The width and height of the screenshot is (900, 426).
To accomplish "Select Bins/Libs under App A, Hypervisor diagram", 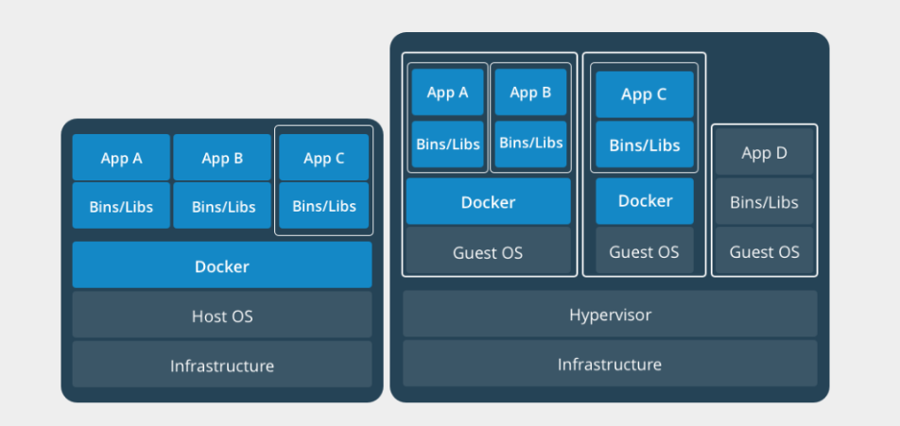I will pyautogui.click(x=448, y=144).
